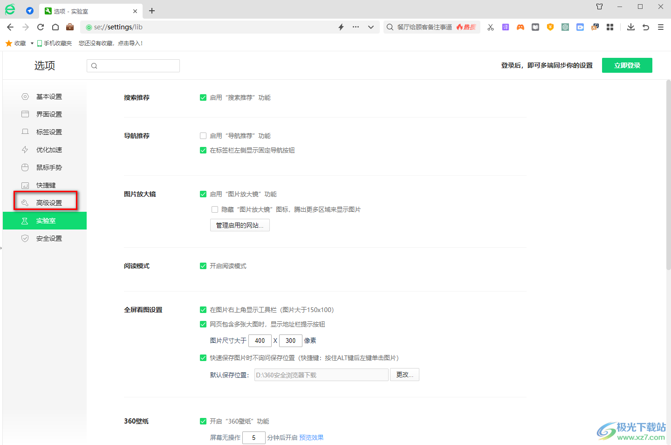Image resolution: width=671 pixels, height=445 pixels.
Task: Click the blue video recorder icon
Action: [580, 27]
